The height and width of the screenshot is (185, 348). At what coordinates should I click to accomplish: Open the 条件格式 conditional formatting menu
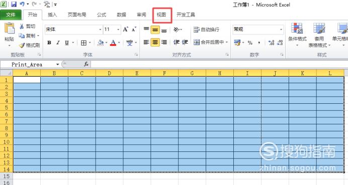297,35
